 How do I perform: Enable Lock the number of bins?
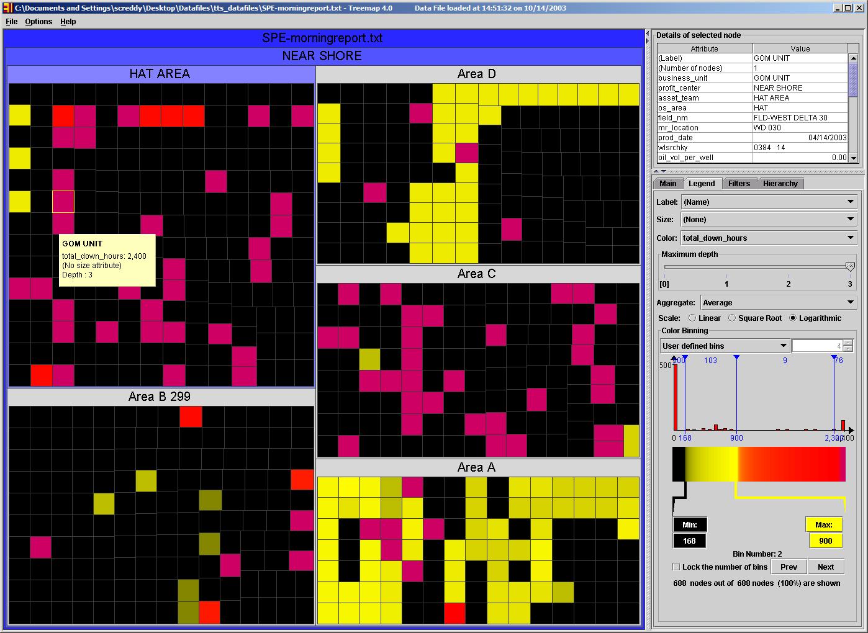tap(676, 567)
